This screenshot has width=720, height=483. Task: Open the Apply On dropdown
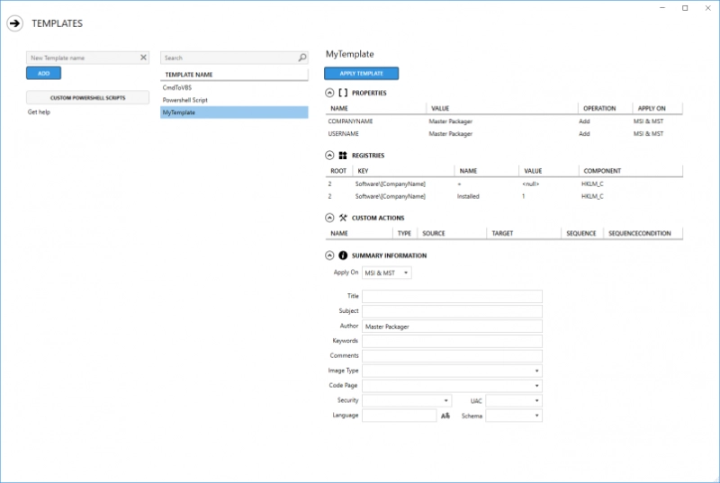386,273
